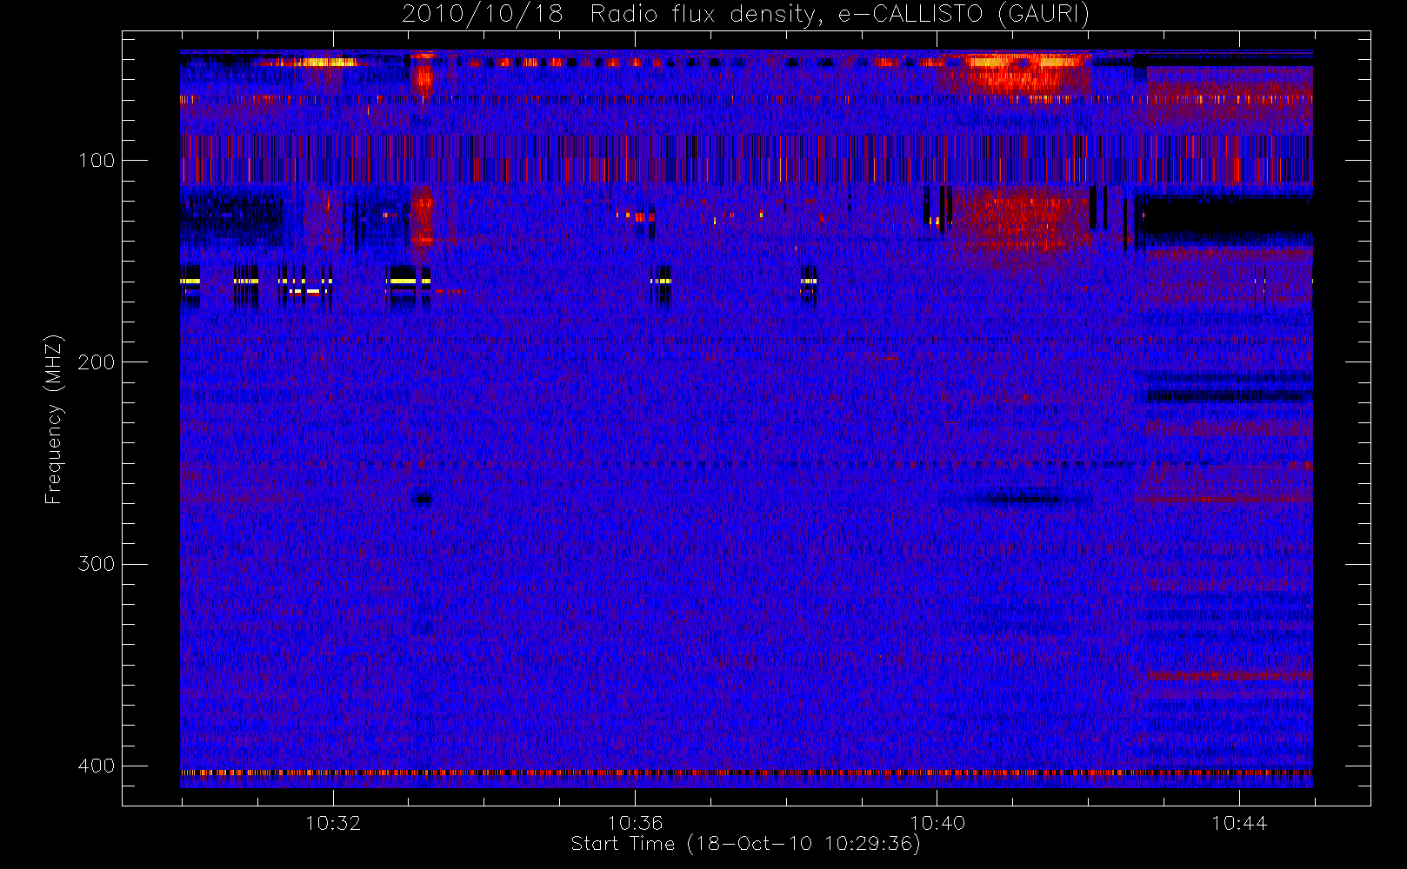
Task: Click the 10:32 time tick label
Action: coord(333,822)
